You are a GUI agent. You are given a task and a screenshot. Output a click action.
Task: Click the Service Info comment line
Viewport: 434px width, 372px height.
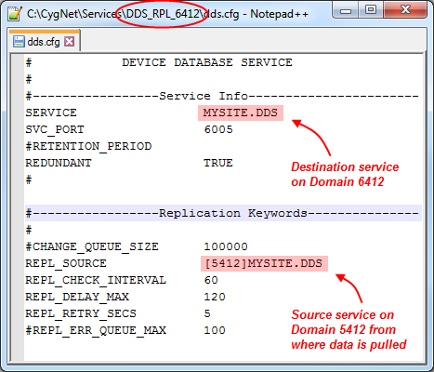[222, 96]
